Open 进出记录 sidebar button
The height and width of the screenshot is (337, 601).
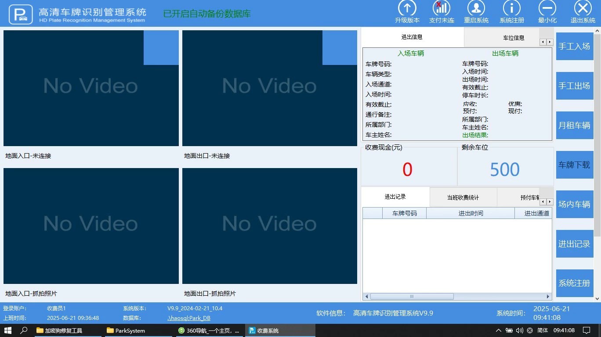tap(574, 244)
